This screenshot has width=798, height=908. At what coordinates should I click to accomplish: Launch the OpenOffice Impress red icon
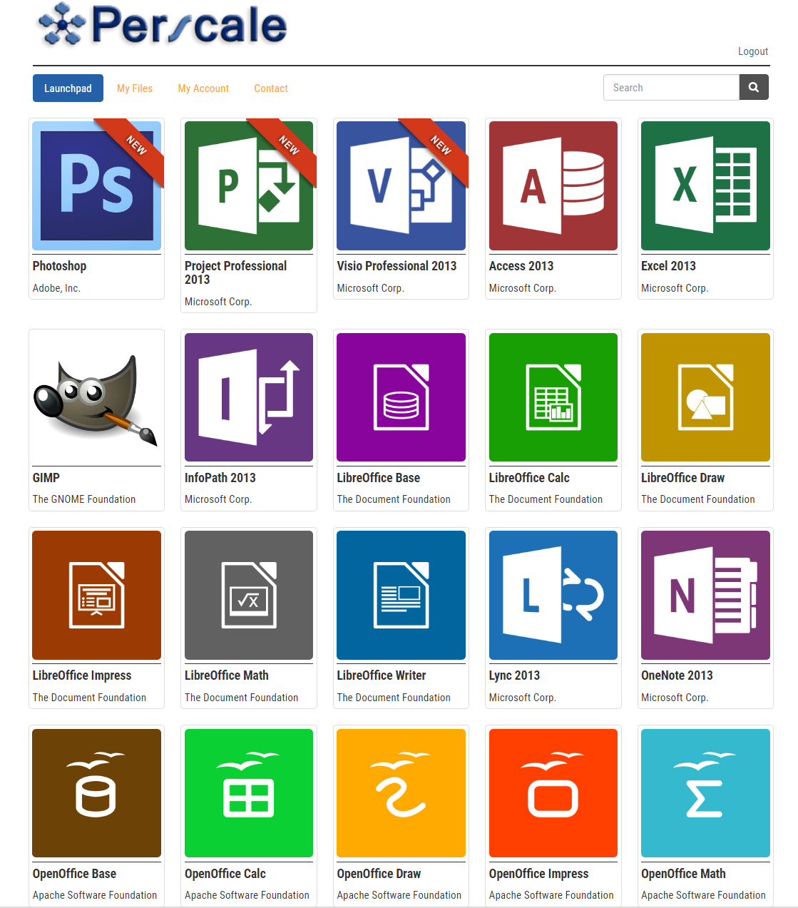[x=553, y=793]
